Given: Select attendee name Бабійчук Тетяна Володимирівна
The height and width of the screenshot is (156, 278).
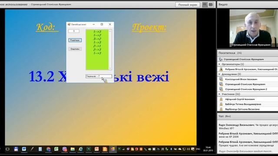Looking at the screenshot, I should pos(243,104).
